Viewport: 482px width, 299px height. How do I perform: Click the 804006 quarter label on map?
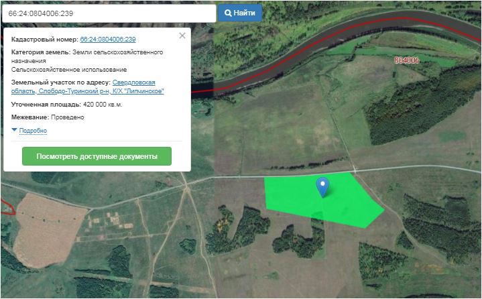pyautogui.click(x=407, y=60)
